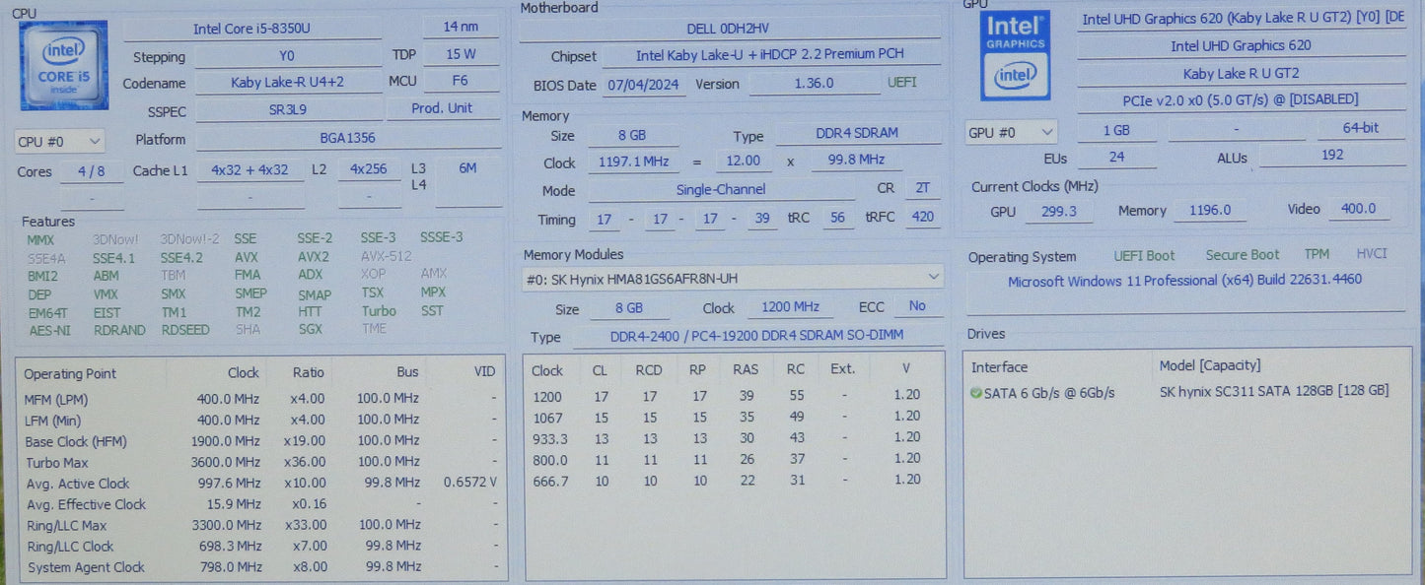Open the GPU #0 selector dropdown

click(x=1011, y=132)
